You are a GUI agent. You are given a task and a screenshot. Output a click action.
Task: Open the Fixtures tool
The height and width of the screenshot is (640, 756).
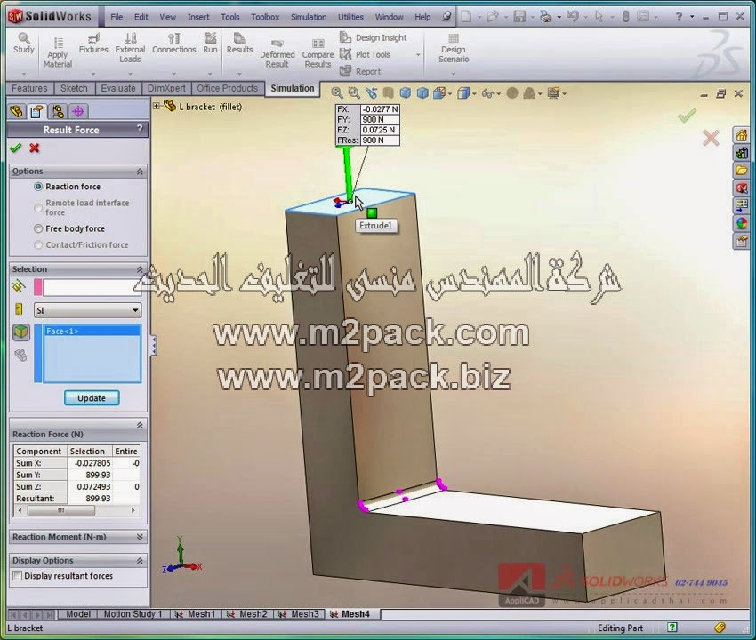tap(93, 44)
